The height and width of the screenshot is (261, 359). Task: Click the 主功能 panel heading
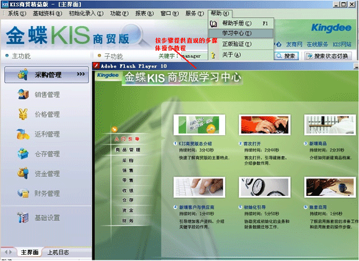[x=21, y=56]
